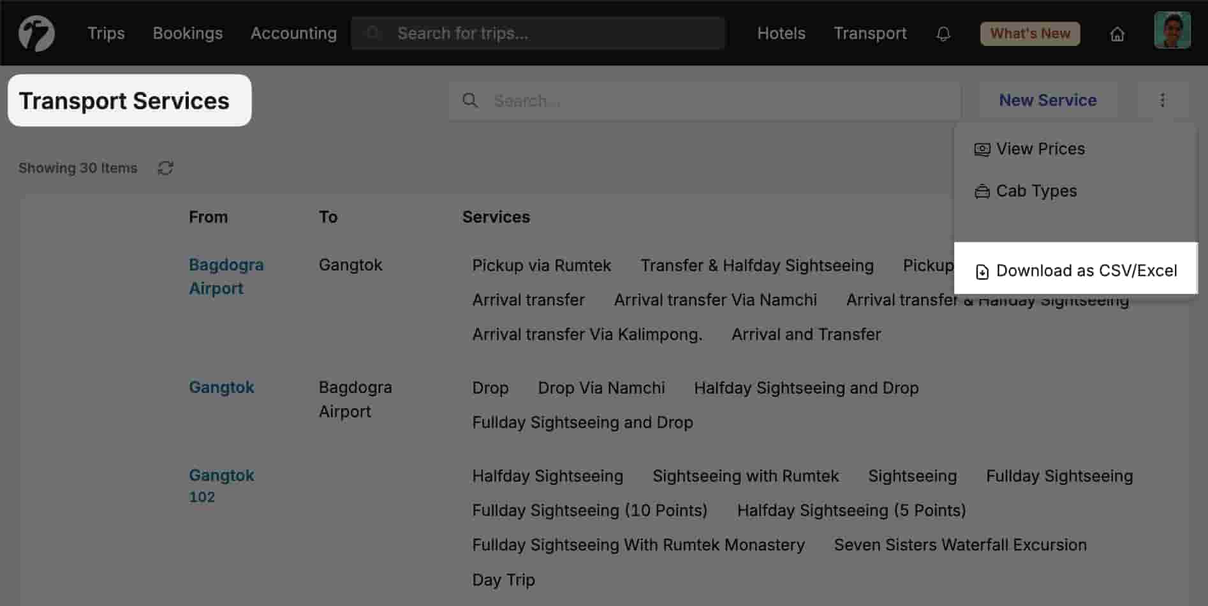
Task: Click the View Prices camera icon
Action: coord(981,149)
